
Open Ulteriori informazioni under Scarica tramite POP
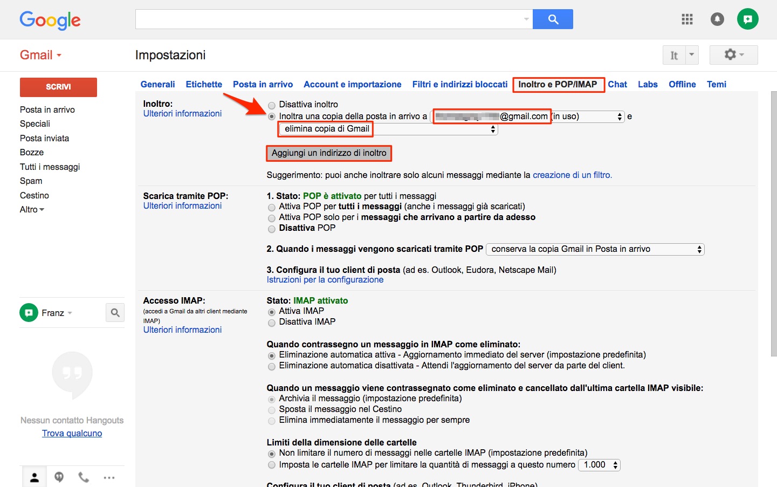point(182,205)
